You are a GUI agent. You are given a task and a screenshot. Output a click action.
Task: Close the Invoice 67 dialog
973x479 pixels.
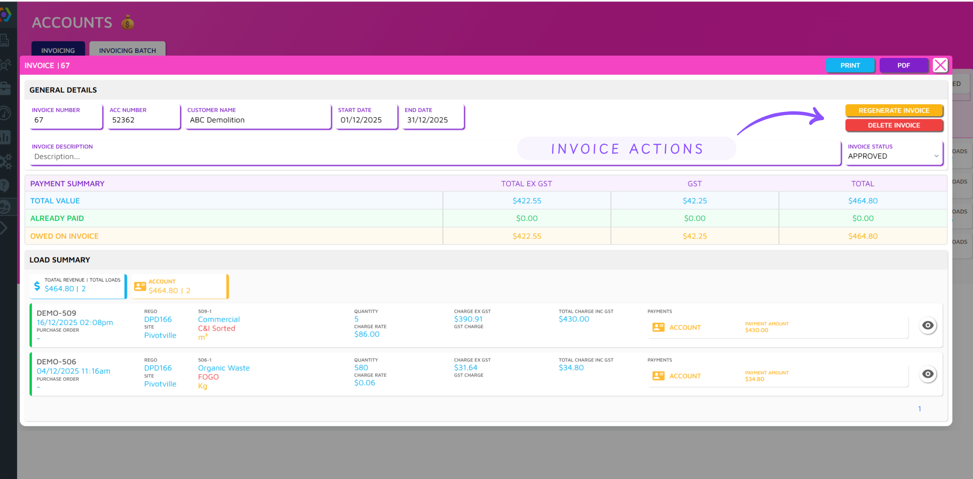point(940,65)
